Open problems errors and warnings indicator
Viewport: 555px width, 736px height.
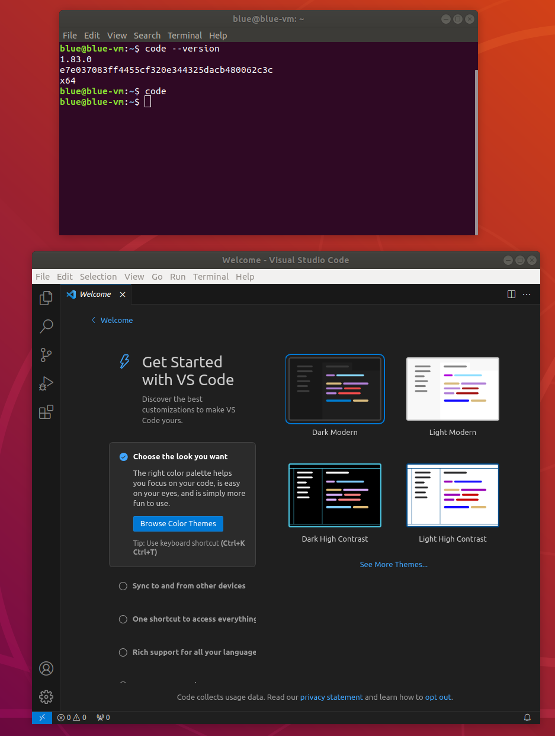point(72,718)
